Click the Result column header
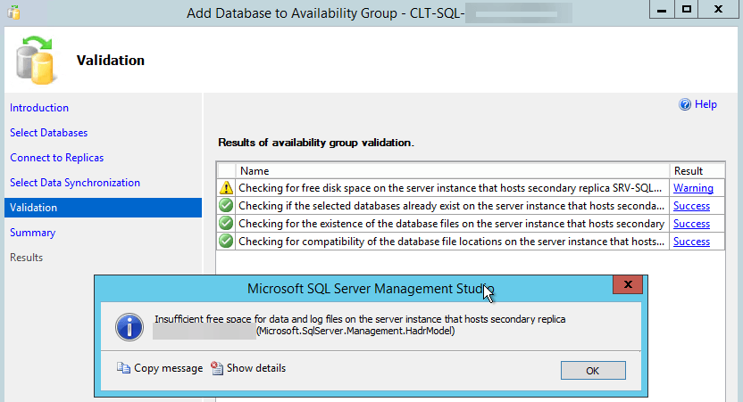The width and height of the screenshot is (743, 402). coord(688,170)
